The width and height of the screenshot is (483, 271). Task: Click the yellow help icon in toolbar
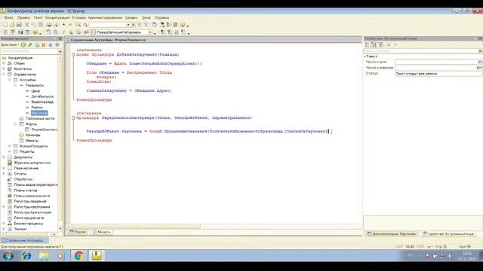pos(183,25)
